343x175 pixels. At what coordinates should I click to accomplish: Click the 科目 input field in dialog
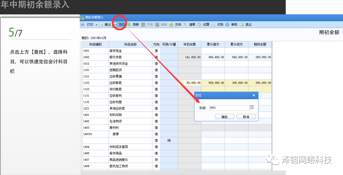229,108
